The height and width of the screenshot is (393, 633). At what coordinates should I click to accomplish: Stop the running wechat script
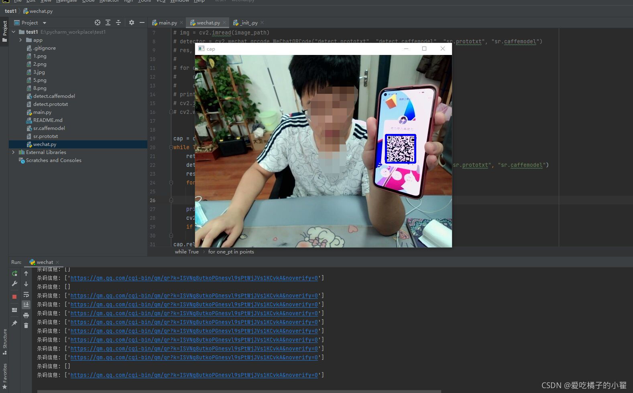tap(14, 297)
